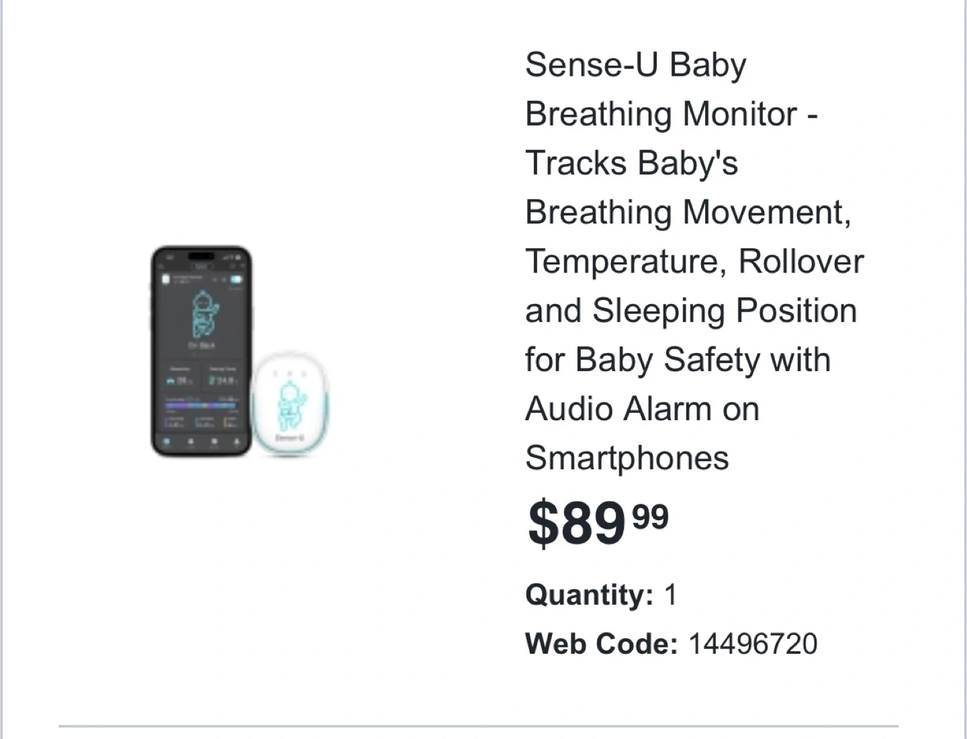Image resolution: width=967 pixels, height=739 pixels.
Task: Click the baby outline icon on phone screen
Action: tap(203, 314)
